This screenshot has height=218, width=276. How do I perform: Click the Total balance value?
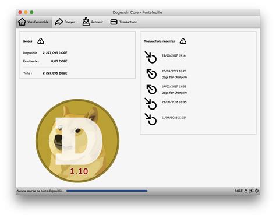(x=55, y=73)
